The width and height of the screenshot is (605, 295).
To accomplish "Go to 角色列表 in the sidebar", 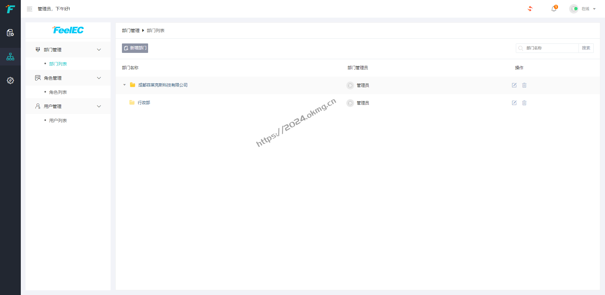I will 58,92.
